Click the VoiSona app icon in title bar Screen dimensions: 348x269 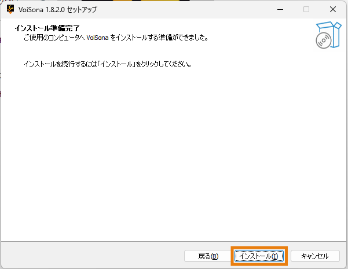10,9
